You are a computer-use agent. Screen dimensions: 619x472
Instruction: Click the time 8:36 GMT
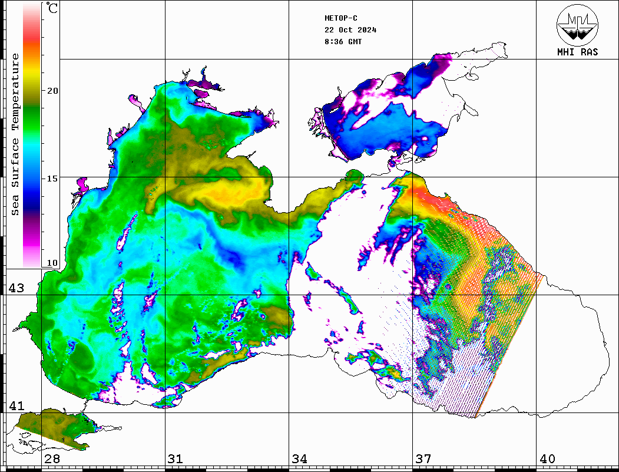click(x=343, y=42)
